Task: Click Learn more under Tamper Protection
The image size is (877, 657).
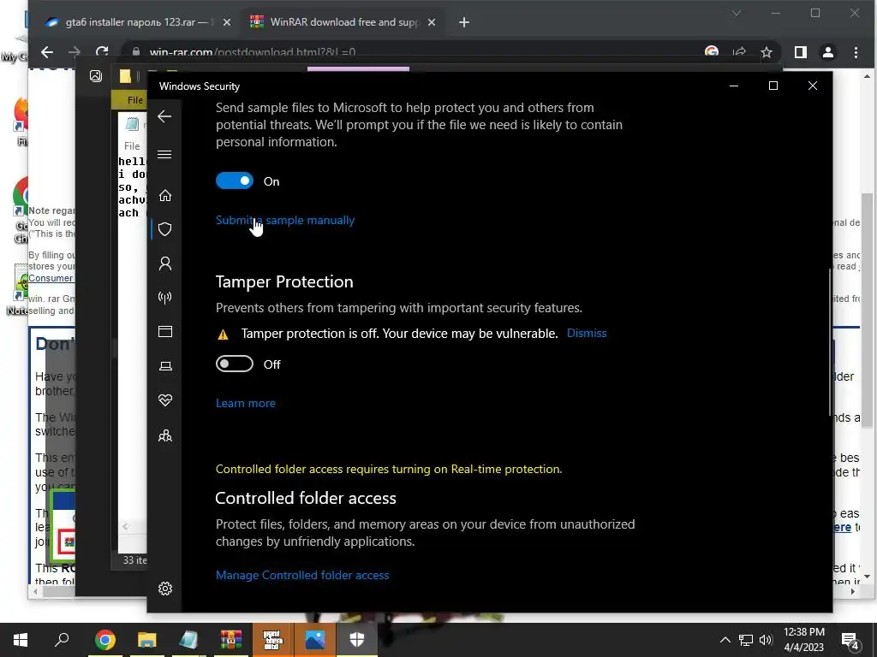Action: click(246, 404)
